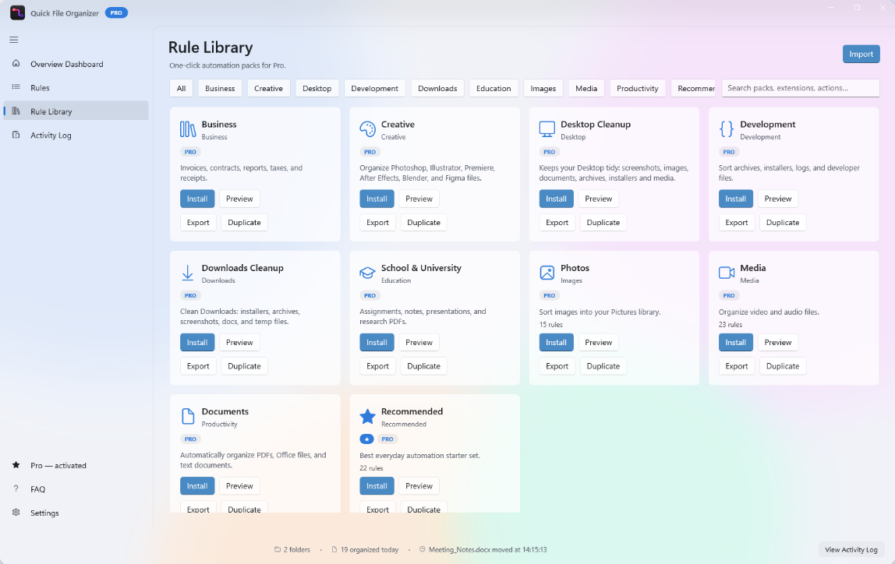895x564 pixels.
Task: Click the Quick File Organizer app logo
Action: click(17, 12)
